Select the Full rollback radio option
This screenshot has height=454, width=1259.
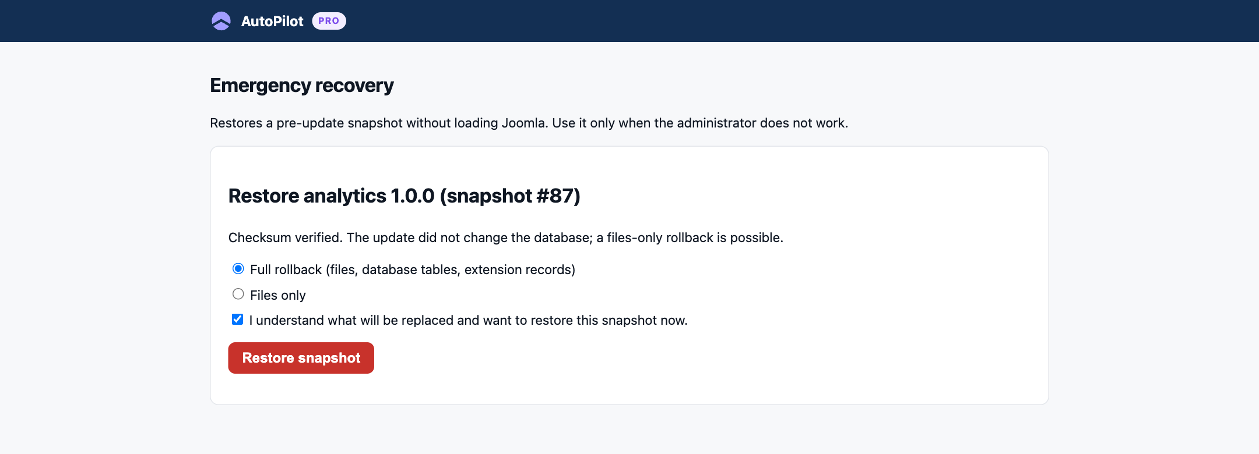tap(238, 269)
